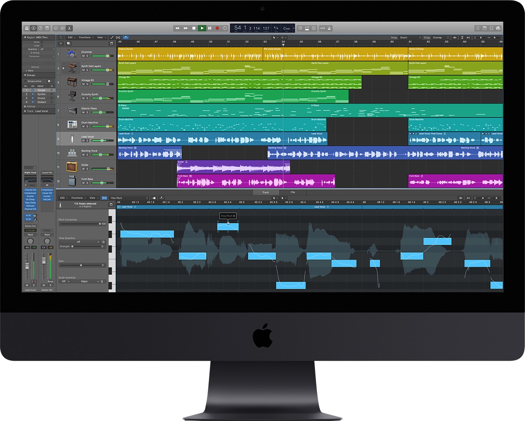Click the Stereo Out output slot
Viewport: 525px width, 421px height.
click(30, 226)
